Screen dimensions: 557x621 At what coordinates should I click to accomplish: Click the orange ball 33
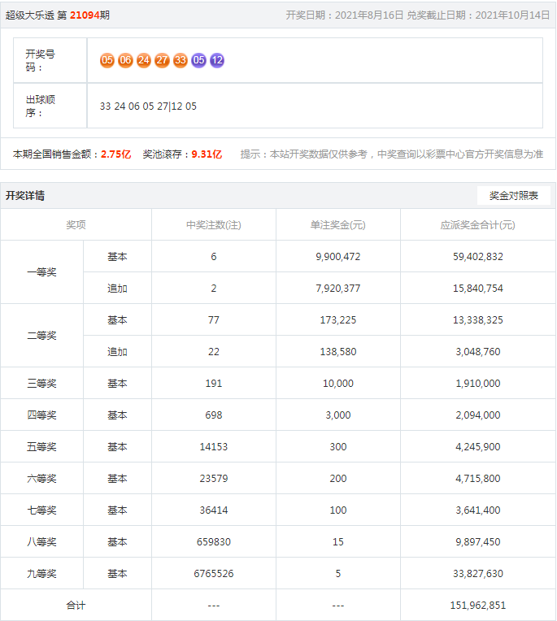tap(181, 60)
